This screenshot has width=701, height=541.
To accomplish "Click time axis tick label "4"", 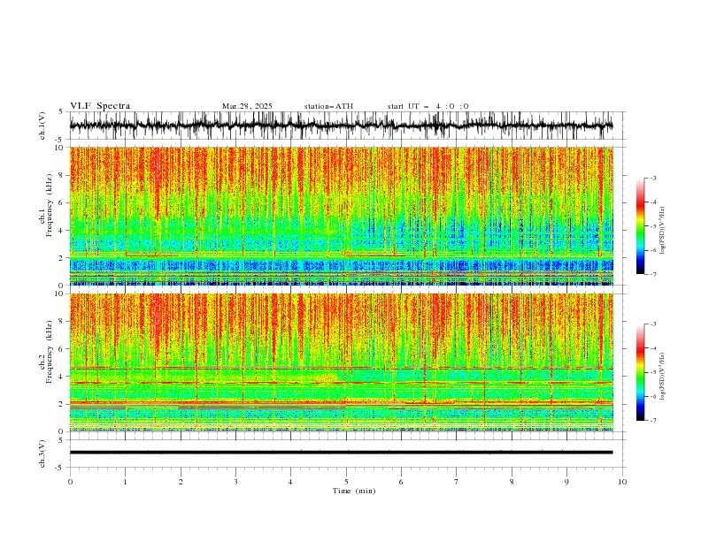I will click(290, 482).
